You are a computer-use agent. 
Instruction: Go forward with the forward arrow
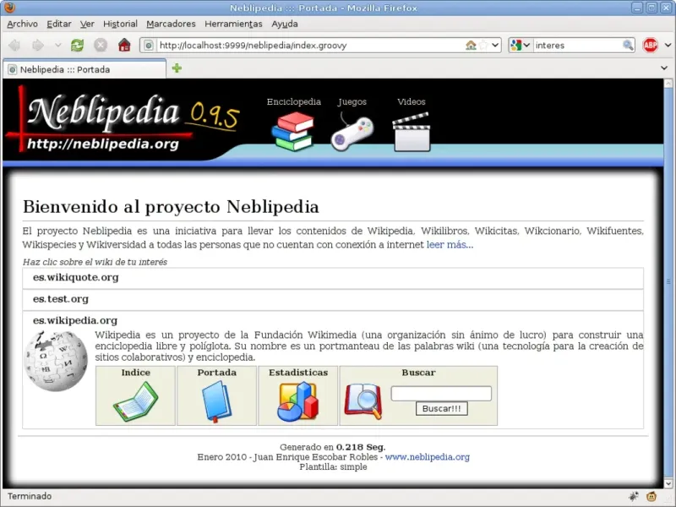(x=38, y=45)
